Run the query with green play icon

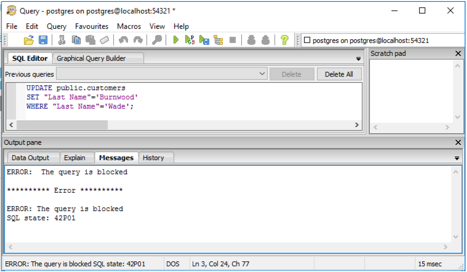[176, 40]
